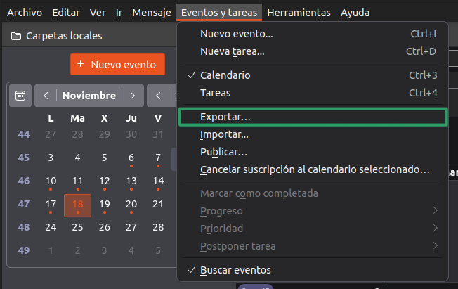
Task: Select day 18 in mini calendar
Action: [77, 205]
